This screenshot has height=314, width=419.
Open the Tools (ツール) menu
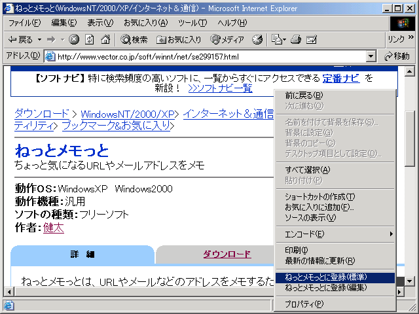click(x=192, y=23)
